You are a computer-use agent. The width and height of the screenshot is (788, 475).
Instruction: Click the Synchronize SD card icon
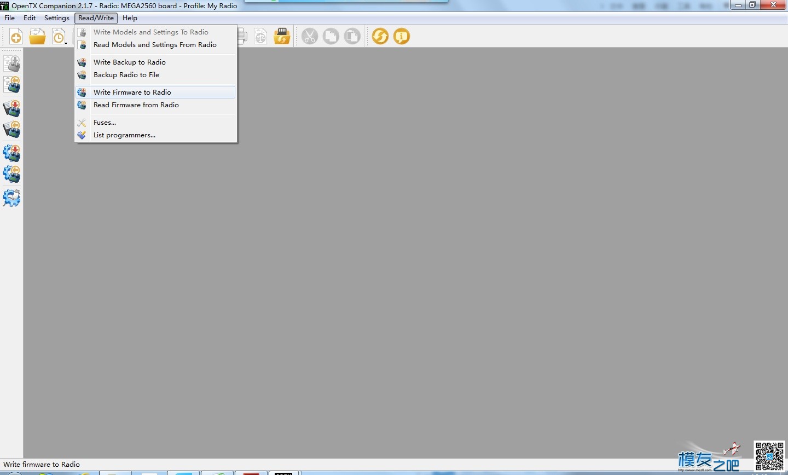click(x=282, y=37)
